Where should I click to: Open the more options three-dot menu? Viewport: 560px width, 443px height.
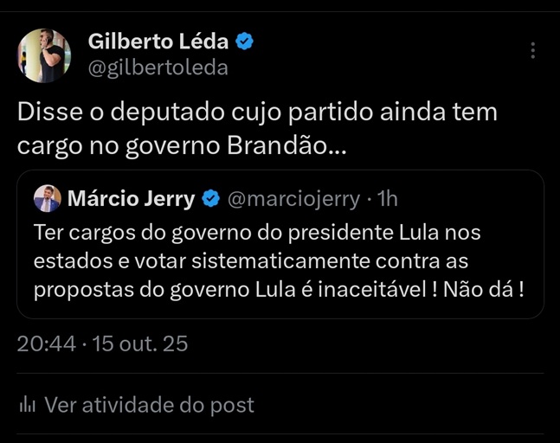point(533,51)
